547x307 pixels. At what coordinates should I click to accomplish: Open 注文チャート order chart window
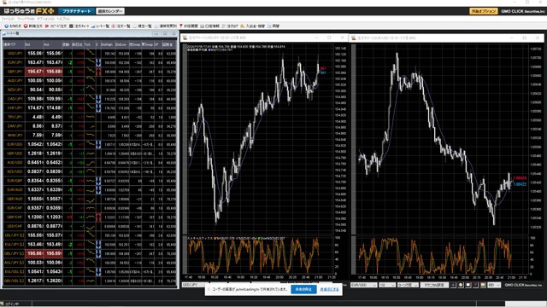click(79, 26)
